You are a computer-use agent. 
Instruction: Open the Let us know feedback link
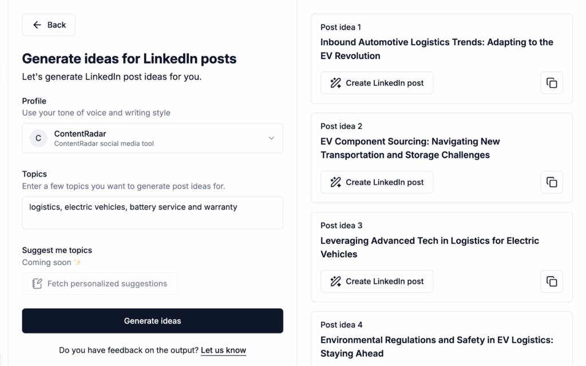tap(223, 351)
